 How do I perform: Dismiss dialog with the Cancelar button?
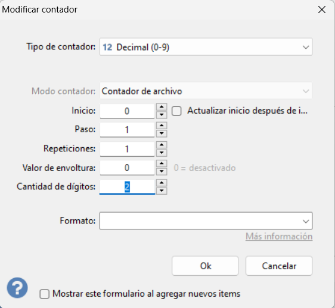[279, 266]
